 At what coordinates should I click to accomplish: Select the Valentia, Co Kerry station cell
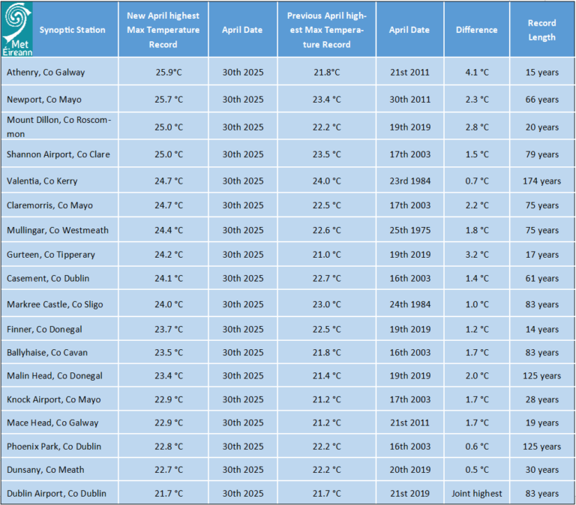coord(59,181)
